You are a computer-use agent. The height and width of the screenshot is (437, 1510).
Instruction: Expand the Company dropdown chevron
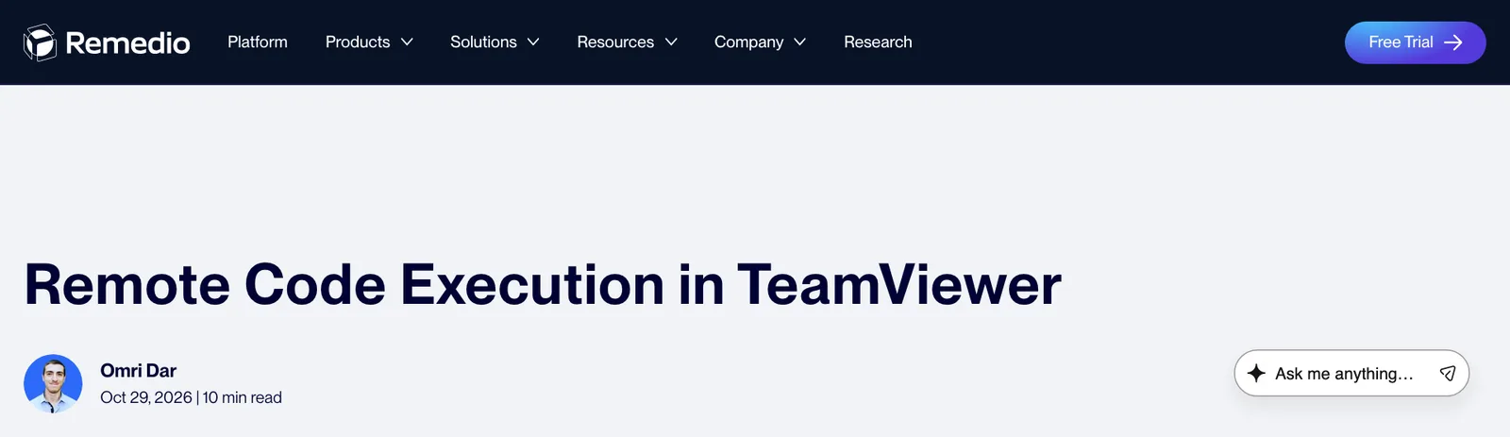[800, 42]
